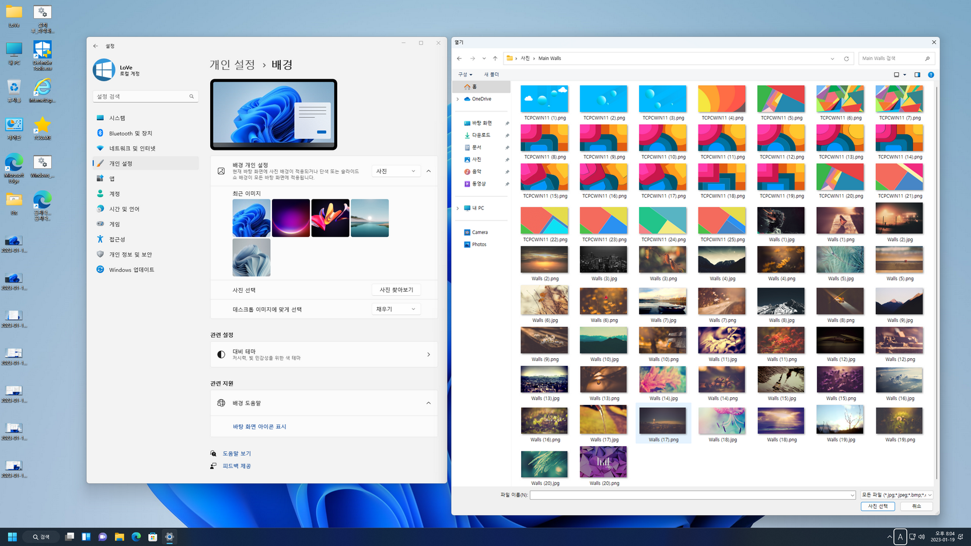
Task: Select the Walls (8).jpg thumbnail
Action: point(781,302)
